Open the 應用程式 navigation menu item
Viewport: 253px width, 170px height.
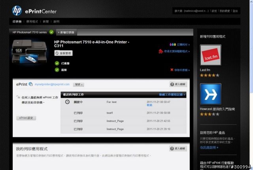click(x=32, y=22)
